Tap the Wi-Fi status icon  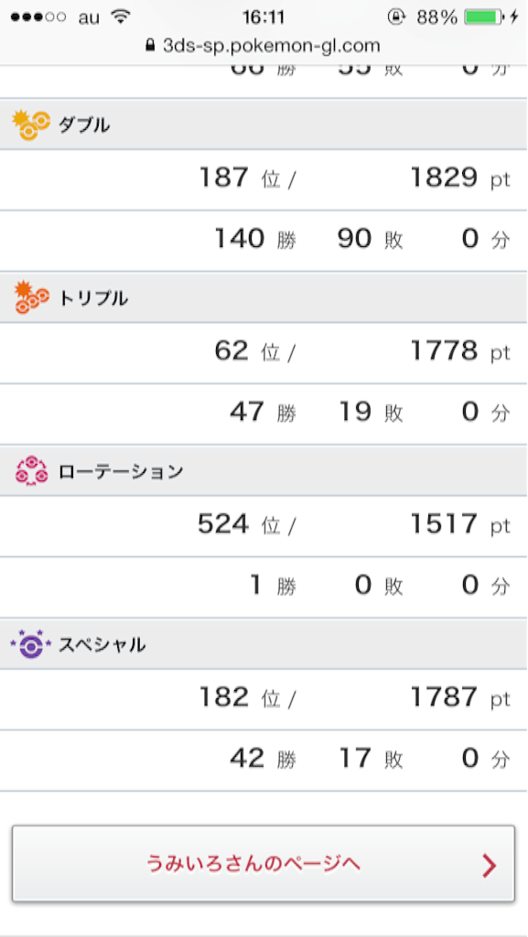point(122,17)
